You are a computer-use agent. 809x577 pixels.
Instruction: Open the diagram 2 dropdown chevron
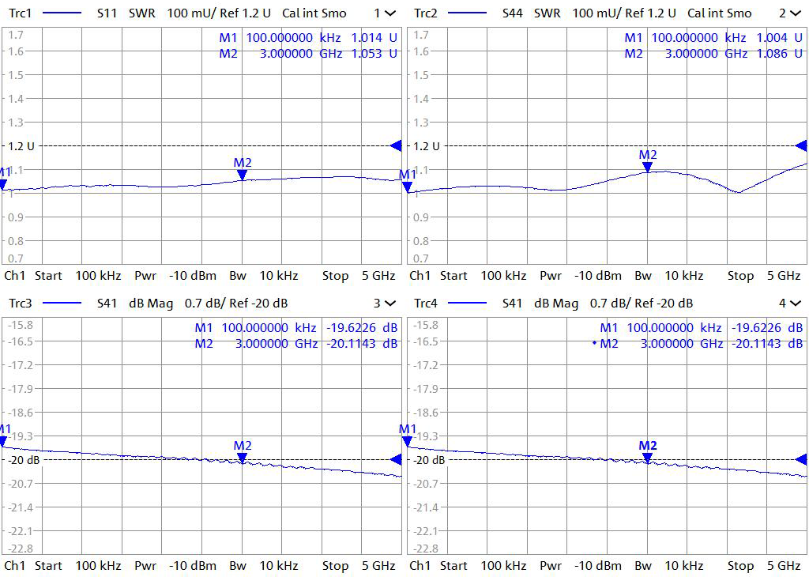pos(796,13)
